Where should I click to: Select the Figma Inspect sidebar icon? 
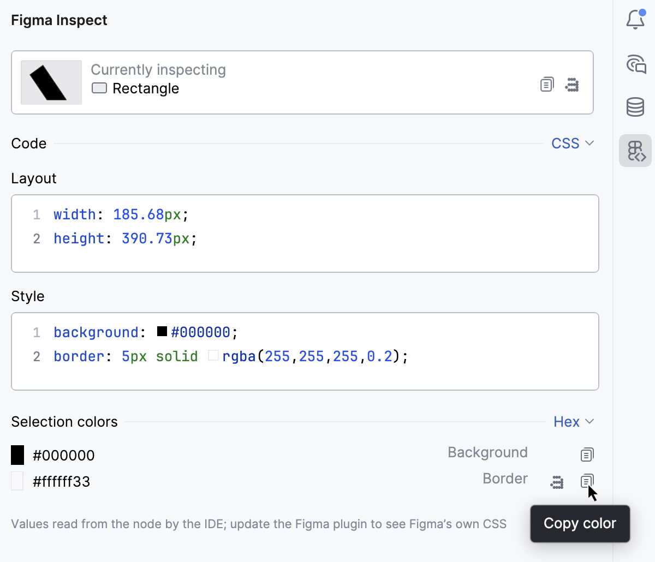(635, 151)
